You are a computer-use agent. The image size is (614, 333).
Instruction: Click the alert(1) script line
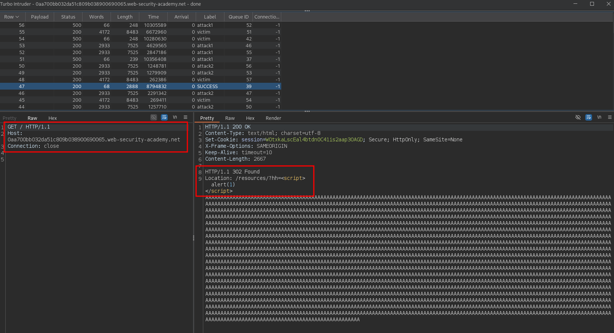click(223, 185)
